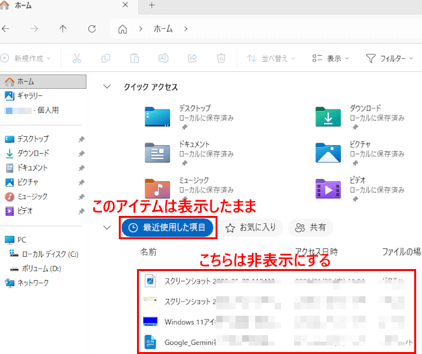Close the ホーム tab

125,5
